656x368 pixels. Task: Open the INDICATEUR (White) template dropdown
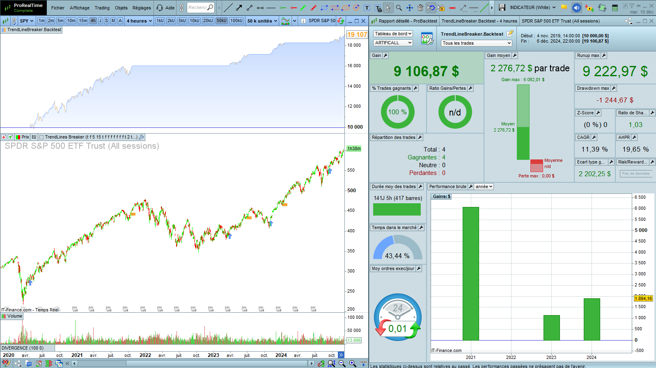[533, 7]
